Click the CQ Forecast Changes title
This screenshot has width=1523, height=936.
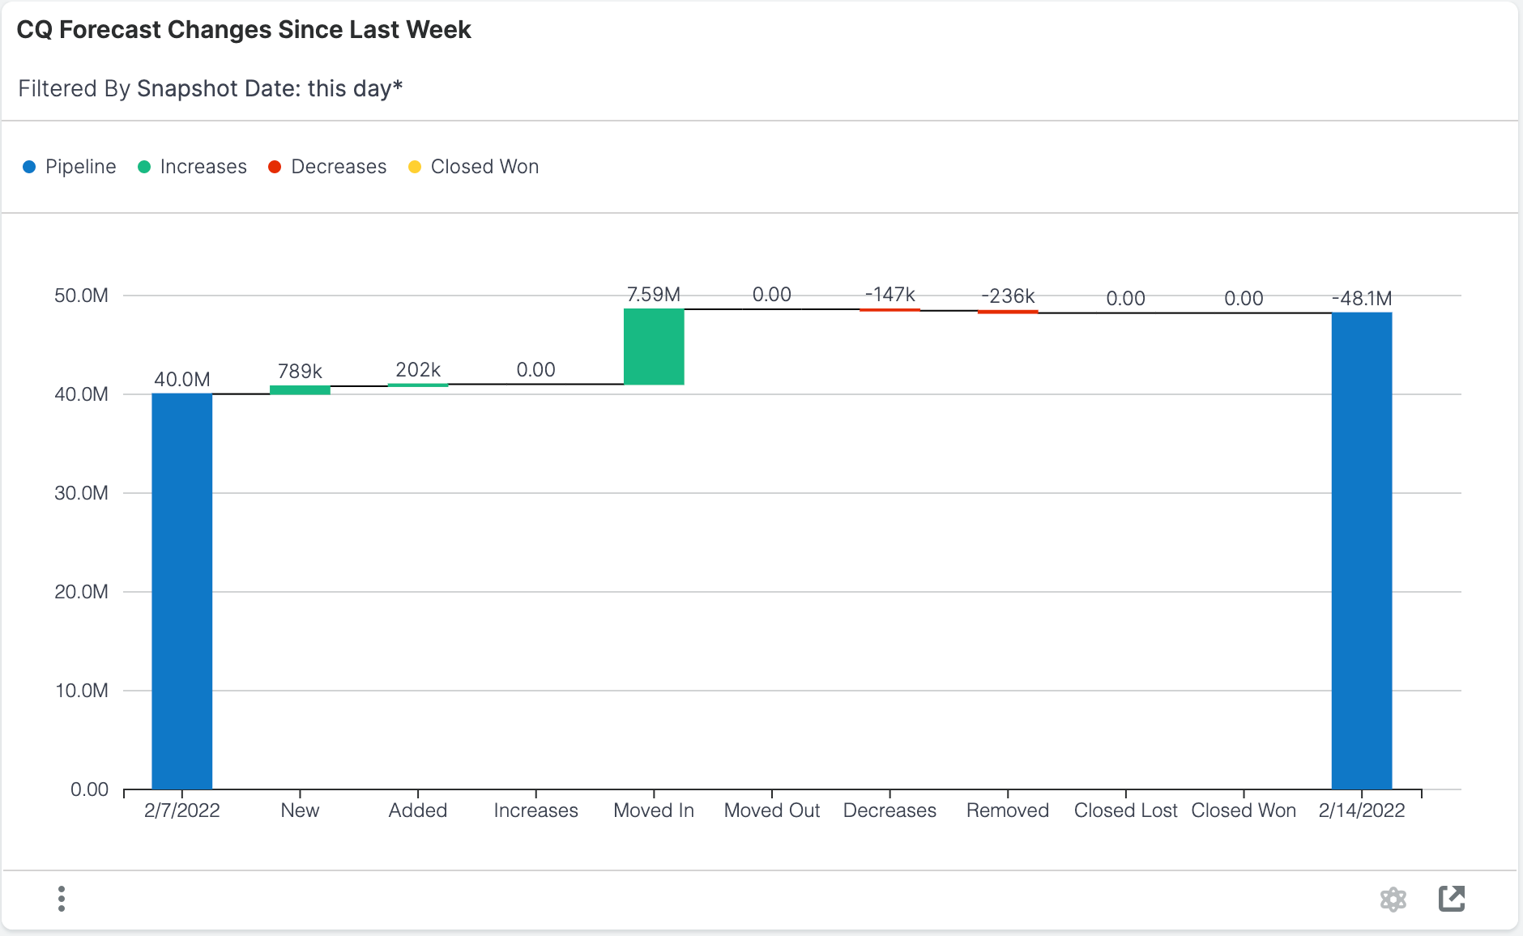point(244,29)
